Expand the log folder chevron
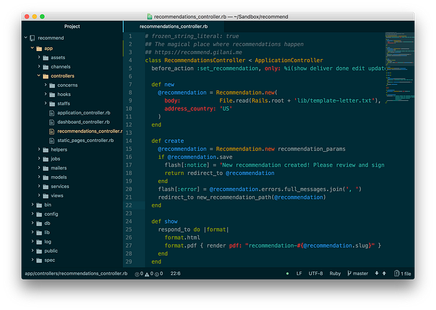The width and height of the screenshot is (436, 310). tap(32, 241)
